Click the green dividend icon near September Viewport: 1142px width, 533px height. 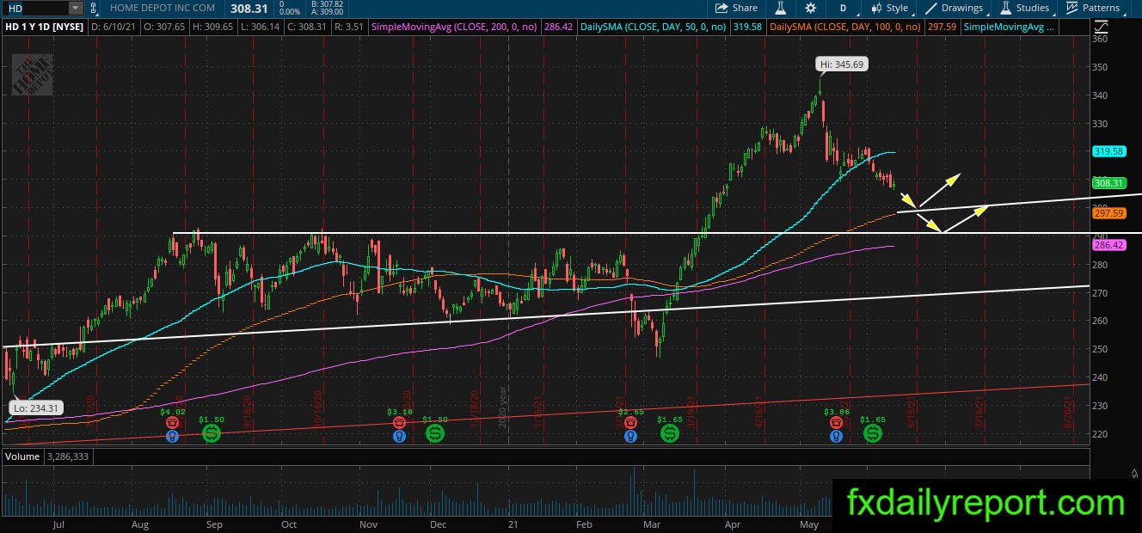tap(211, 434)
